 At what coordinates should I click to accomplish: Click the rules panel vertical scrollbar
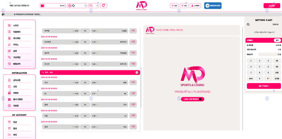click(x=242, y=78)
